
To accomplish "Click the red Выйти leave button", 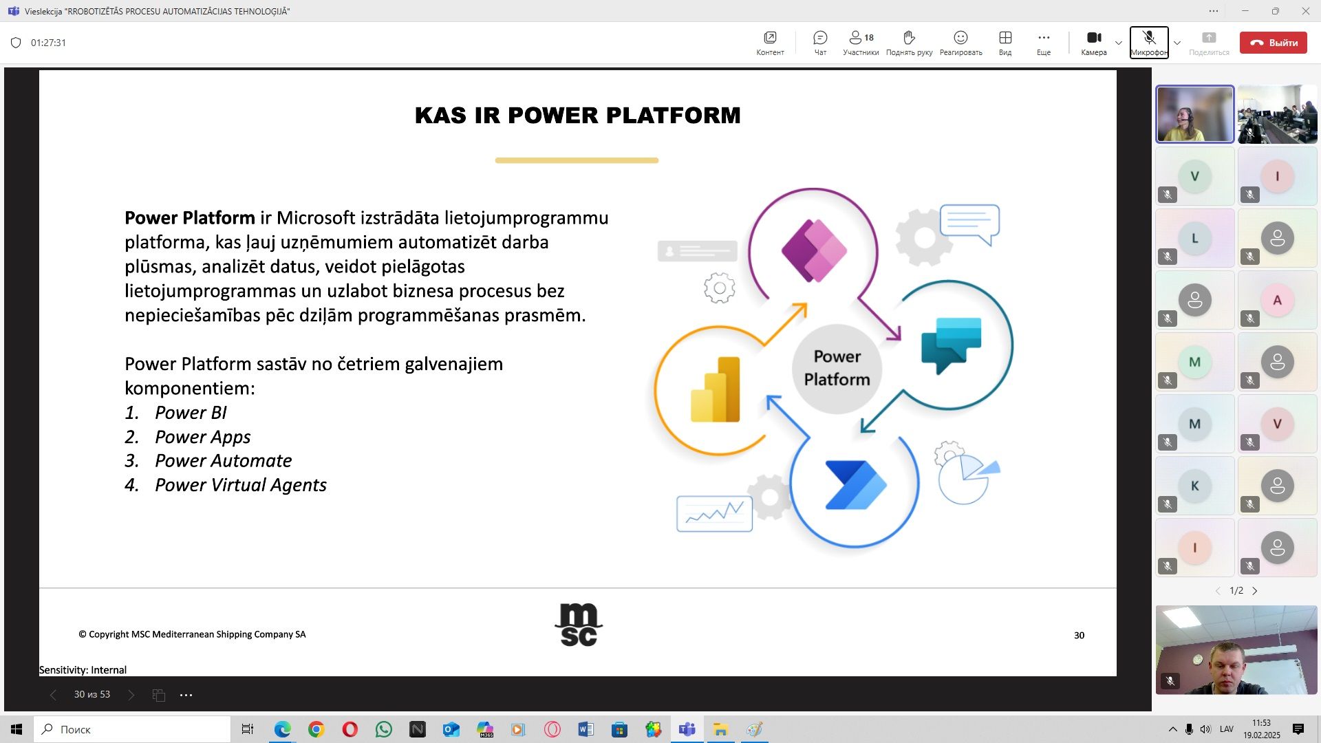I will click(1274, 43).
